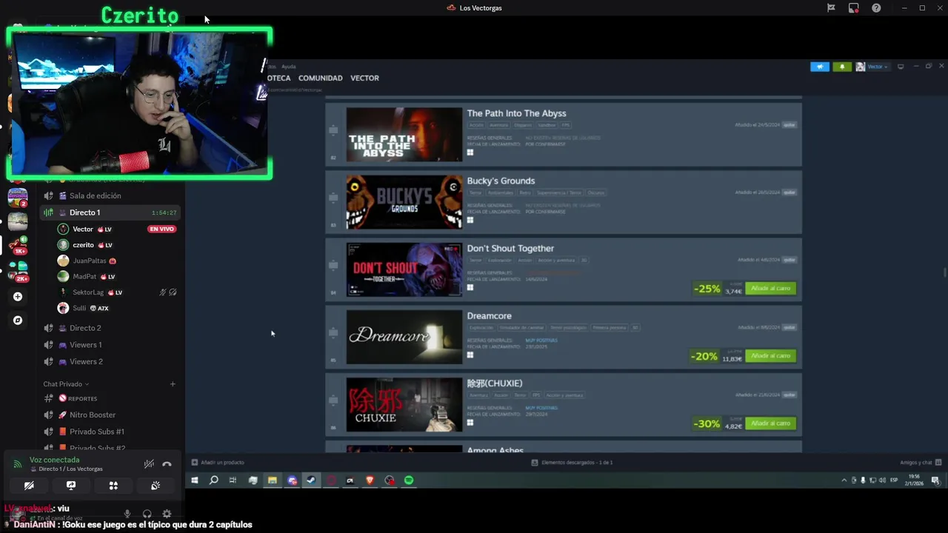948x533 pixels.
Task: Toggle camera in Discord voice panel
Action: click(29, 486)
